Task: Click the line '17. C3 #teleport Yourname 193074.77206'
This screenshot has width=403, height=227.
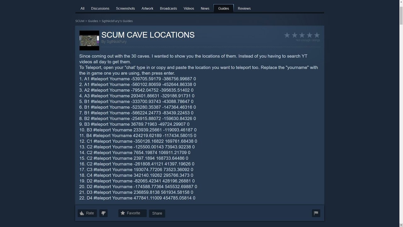Action: [136, 170]
